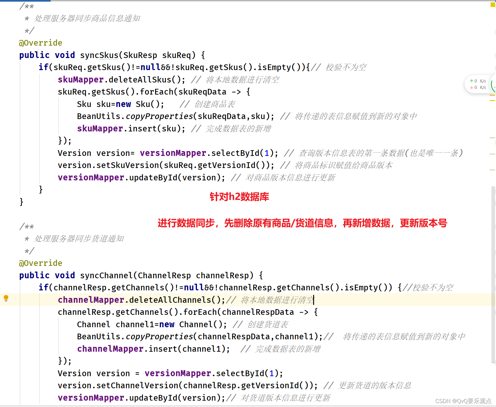Image resolution: width=496 pixels, height=407 pixels.
Task: Click the skuReqData lambda parameter in forEach
Action: [202, 92]
